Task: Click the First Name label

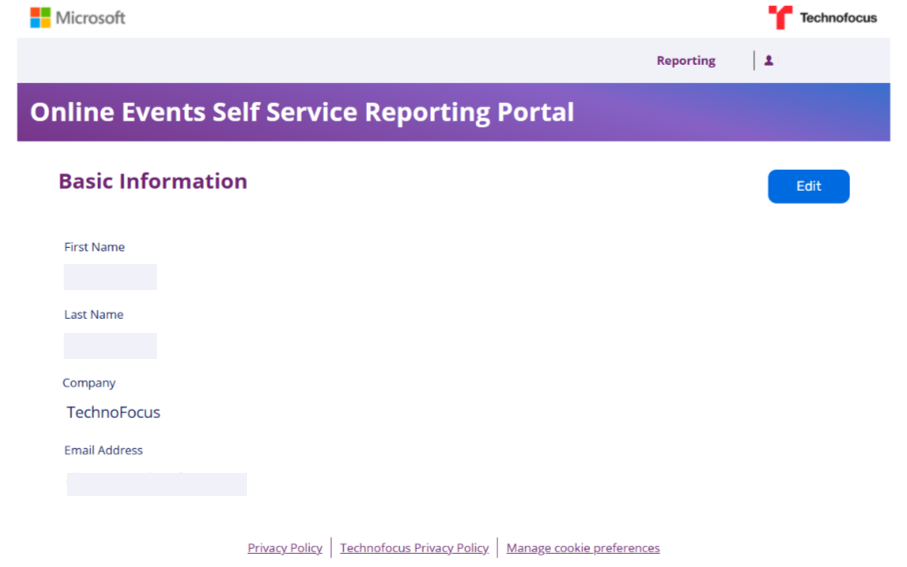Action: (94, 247)
